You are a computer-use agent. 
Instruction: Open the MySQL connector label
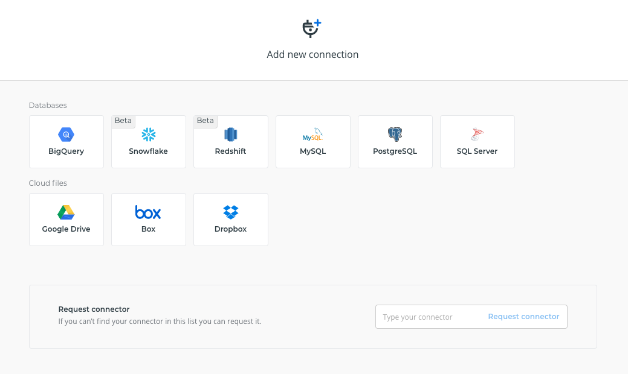point(313,151)
